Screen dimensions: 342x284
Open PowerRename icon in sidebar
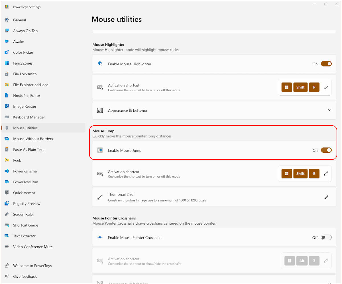7,171
